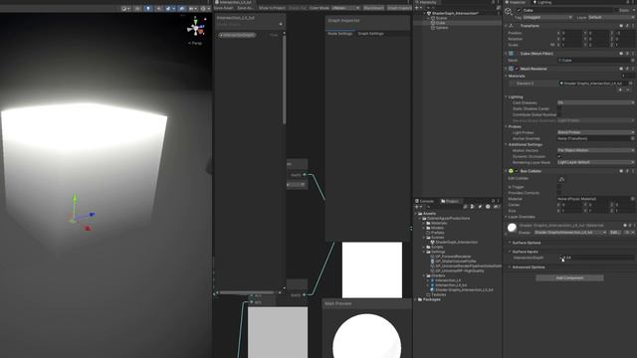Open Mesh Renderer component help icon
The height and width of the screenshot is (358, 637).
pyautogui.click(x=621, y=69)
